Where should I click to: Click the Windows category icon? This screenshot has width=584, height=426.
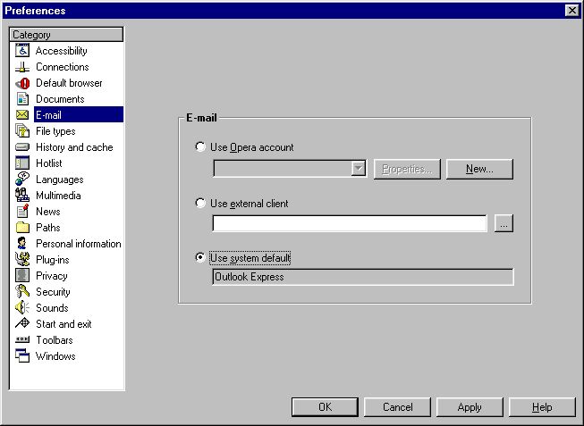[x=22, y=355]
